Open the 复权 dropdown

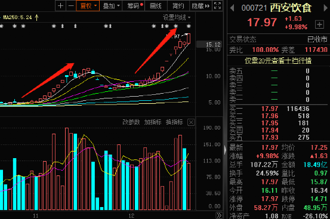click(x=88, y=6)
